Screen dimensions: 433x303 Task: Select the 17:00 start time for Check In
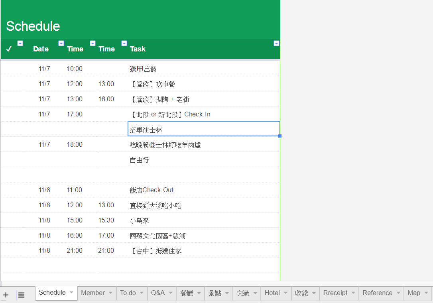[81, 114]
